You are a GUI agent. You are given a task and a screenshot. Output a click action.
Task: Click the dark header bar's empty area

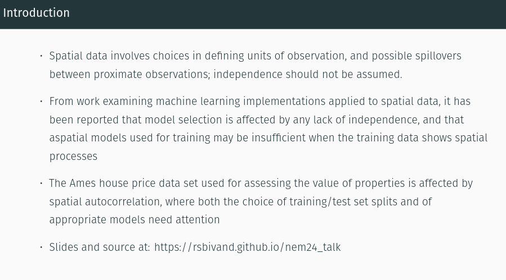[x=287, y=14]
